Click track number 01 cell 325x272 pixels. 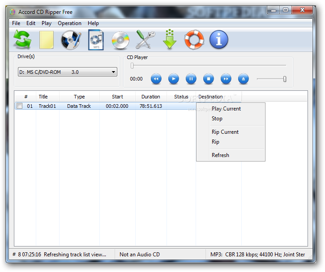[x=30, y=106]
